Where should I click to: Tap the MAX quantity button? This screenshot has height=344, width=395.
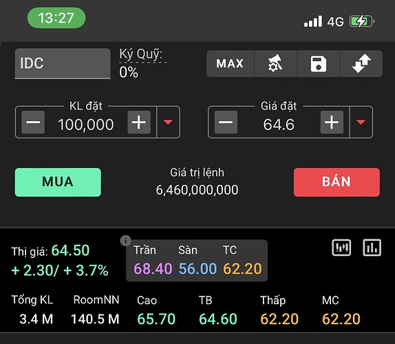(x=231, y=63)
